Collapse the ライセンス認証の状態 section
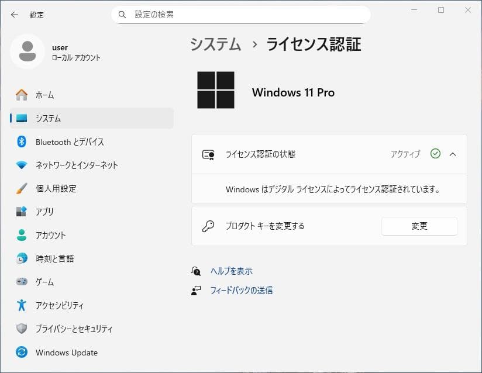 453,154
